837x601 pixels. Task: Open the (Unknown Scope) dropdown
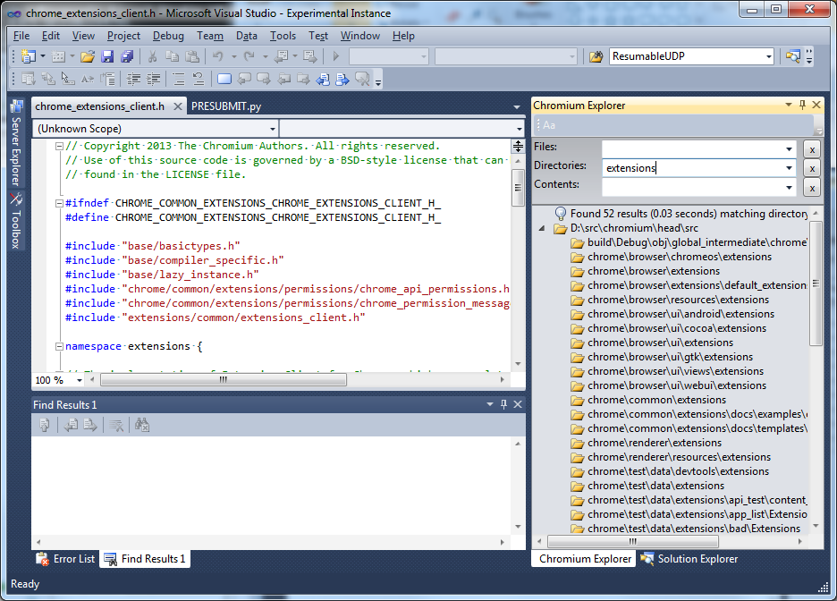(x=272, y=129)
